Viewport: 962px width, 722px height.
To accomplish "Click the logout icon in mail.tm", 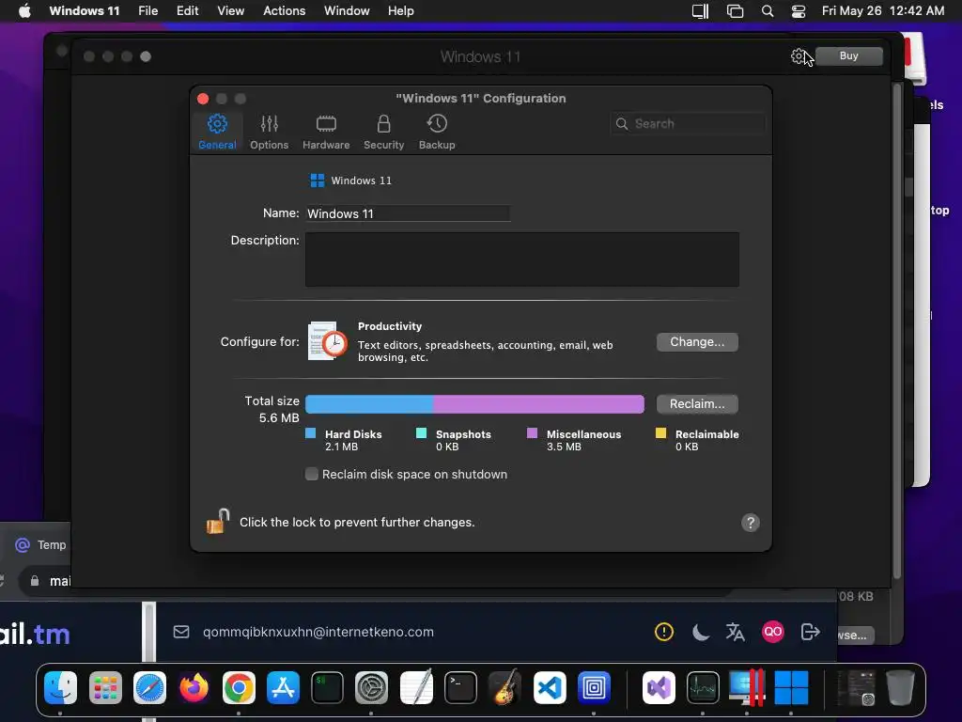I will pos(811,632).
